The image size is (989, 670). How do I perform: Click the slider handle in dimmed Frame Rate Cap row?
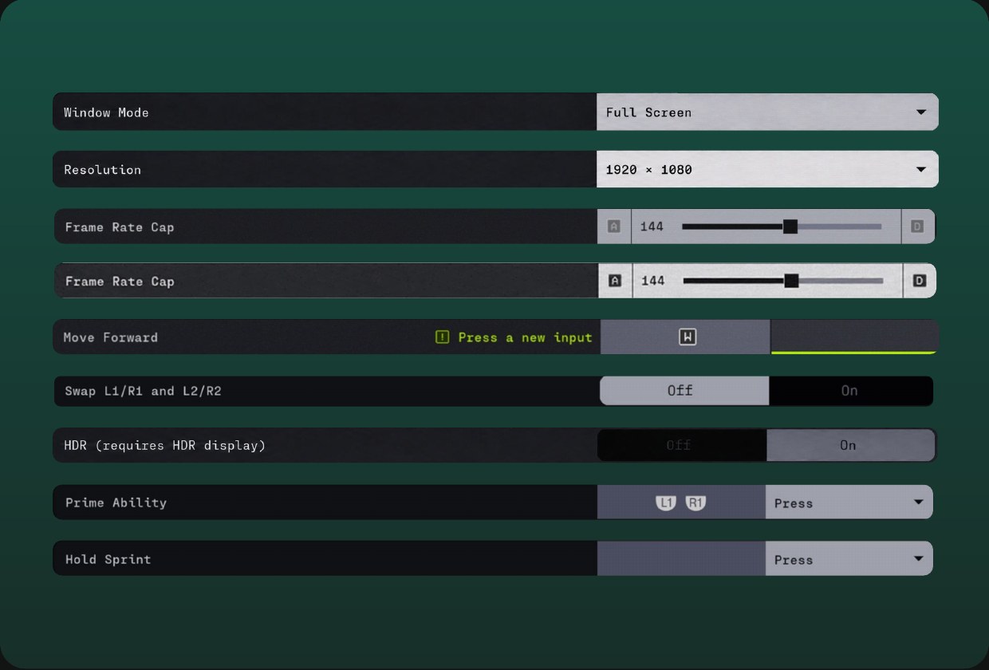(x=790, y=227)
